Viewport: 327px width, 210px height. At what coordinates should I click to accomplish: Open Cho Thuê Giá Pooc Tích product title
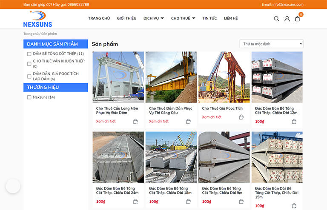pos(222,108)
